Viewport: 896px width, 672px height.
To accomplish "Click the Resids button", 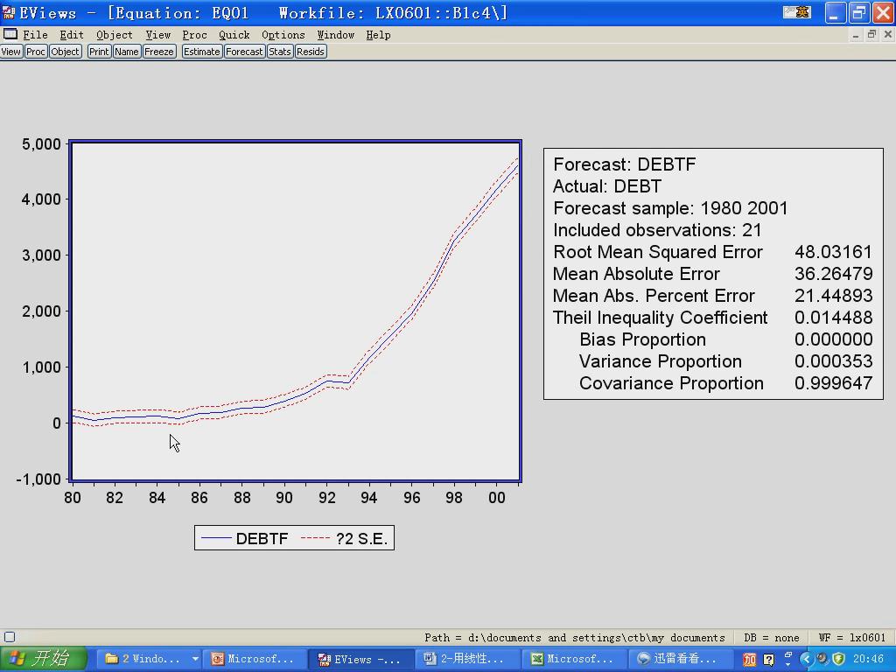I will tap(311, 52).
